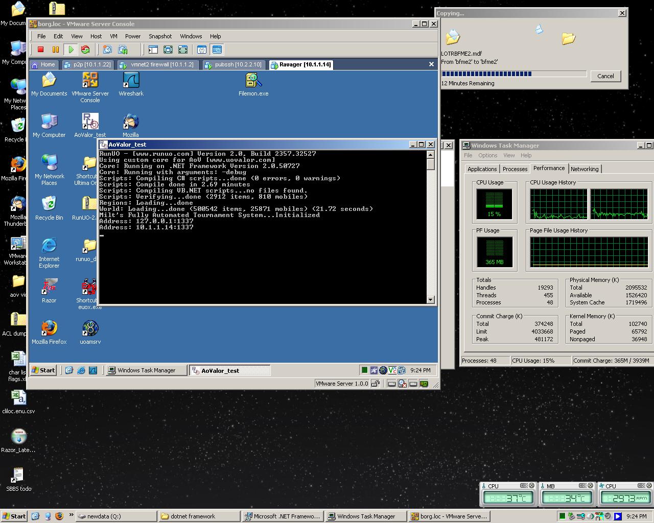Click newdata (Q:) host taskbar button
The height and width of the screenshot is (523, 654).
click(x=115, y=516)
